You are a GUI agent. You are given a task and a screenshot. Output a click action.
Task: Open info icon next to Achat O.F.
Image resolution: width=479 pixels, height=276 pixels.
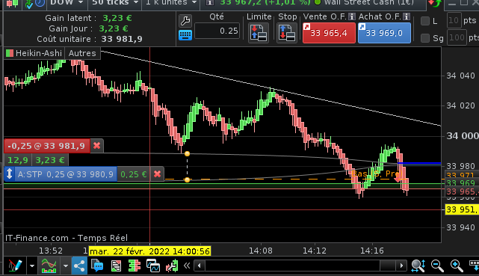pyautogui.click(x=407, y=16)
